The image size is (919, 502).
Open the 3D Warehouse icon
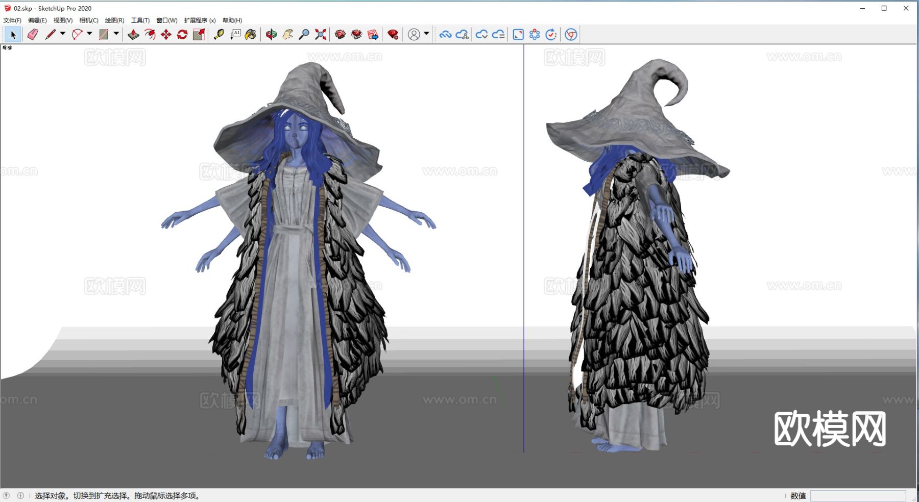(340, 34)
